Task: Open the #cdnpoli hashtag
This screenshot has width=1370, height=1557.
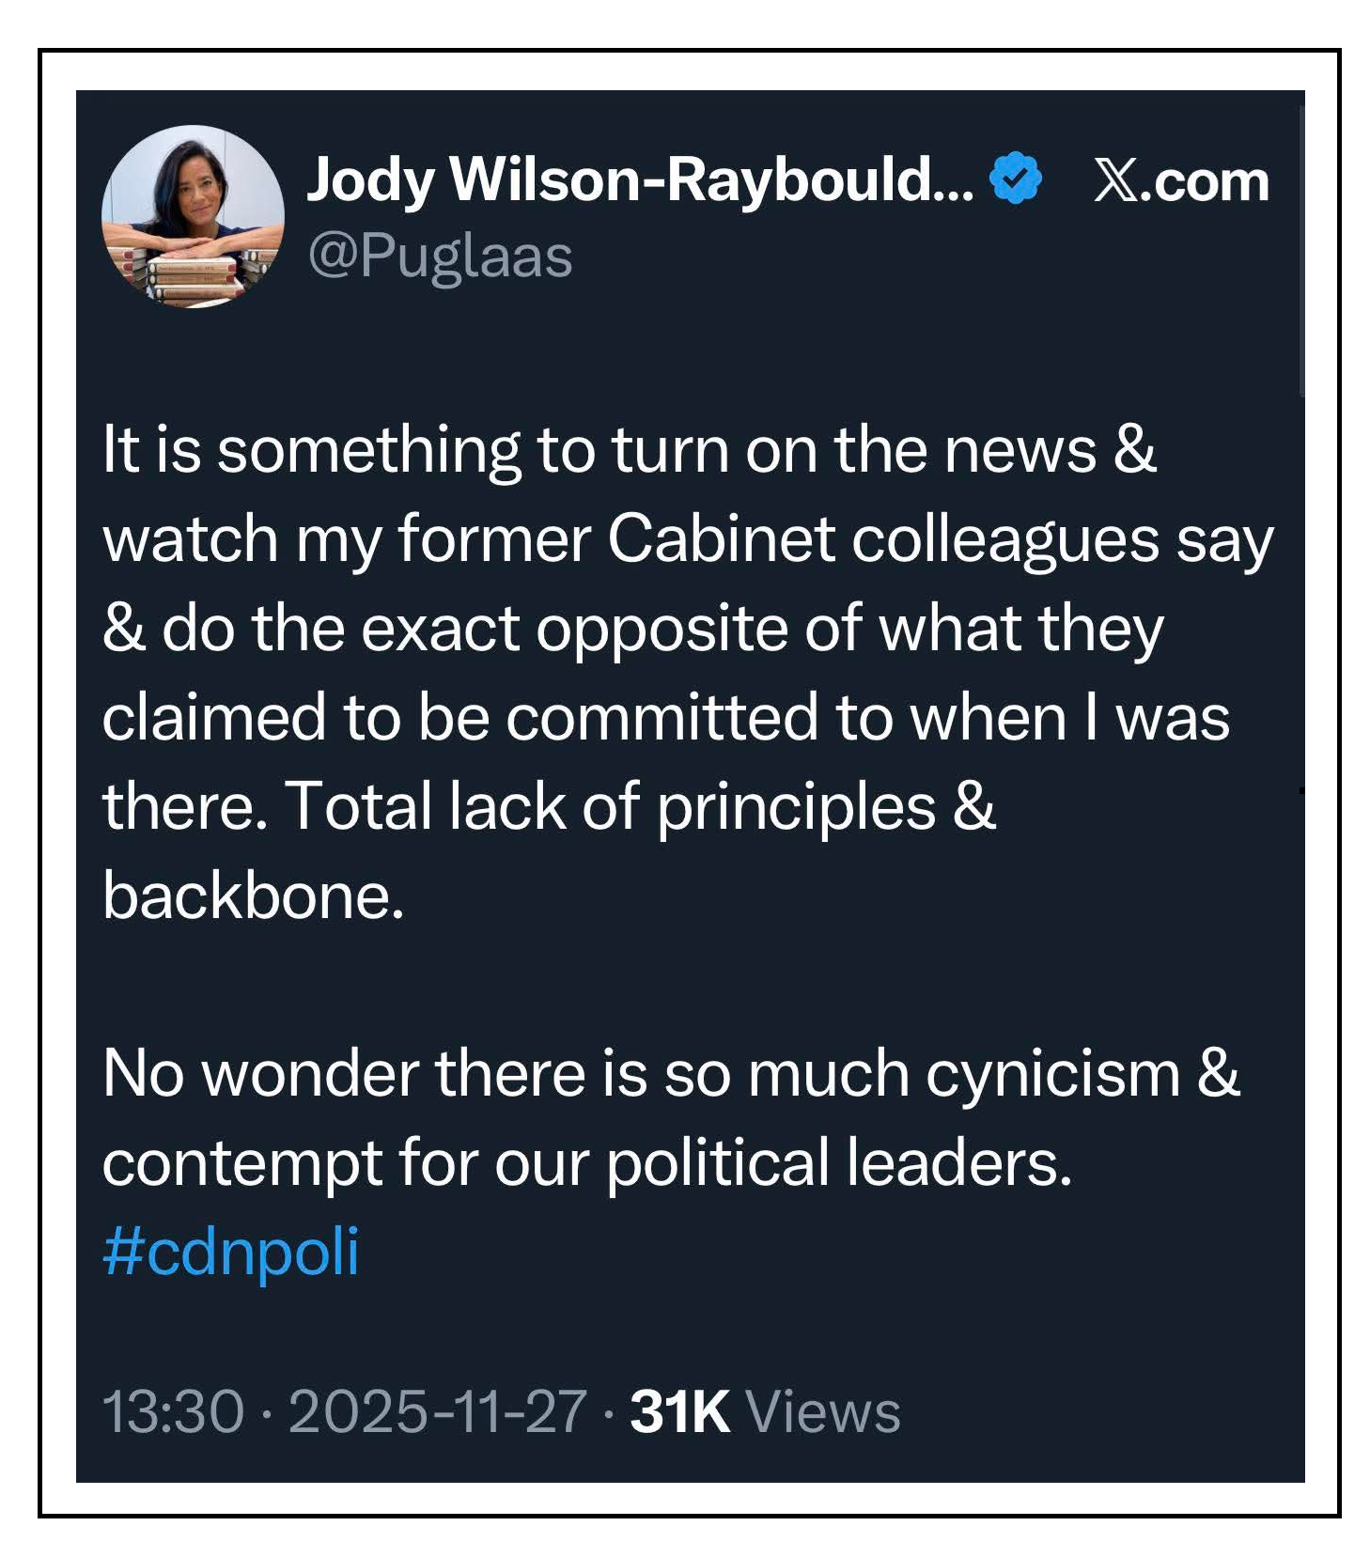Action: click(x=230, y=1251)
